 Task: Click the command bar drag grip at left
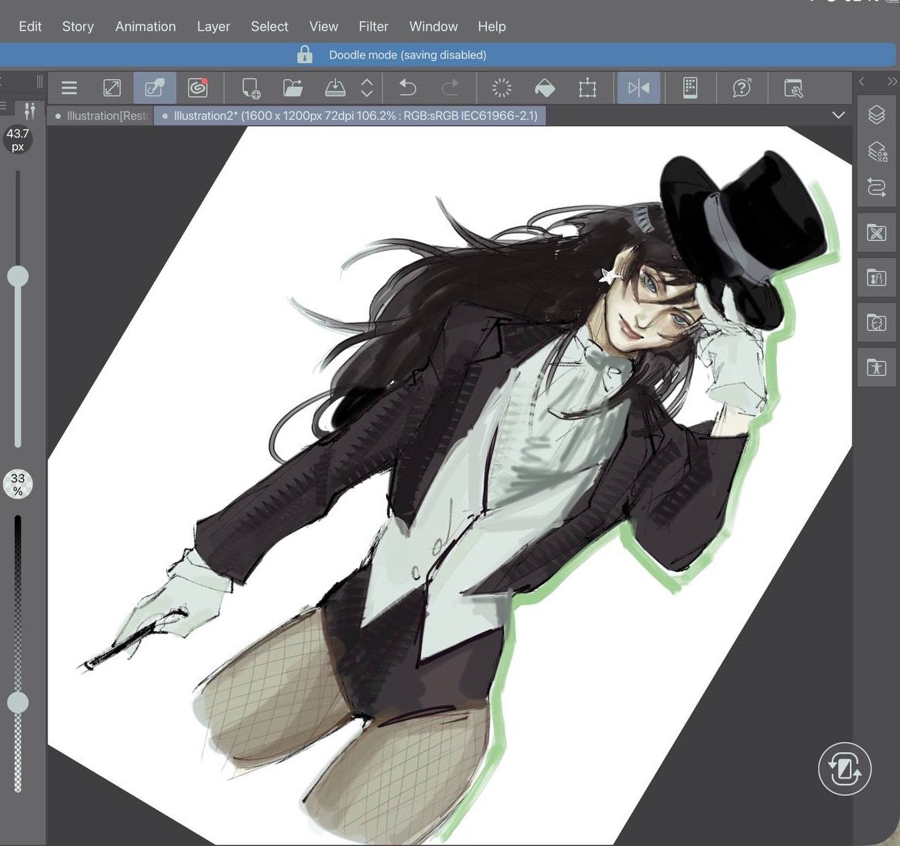point(39,82)
